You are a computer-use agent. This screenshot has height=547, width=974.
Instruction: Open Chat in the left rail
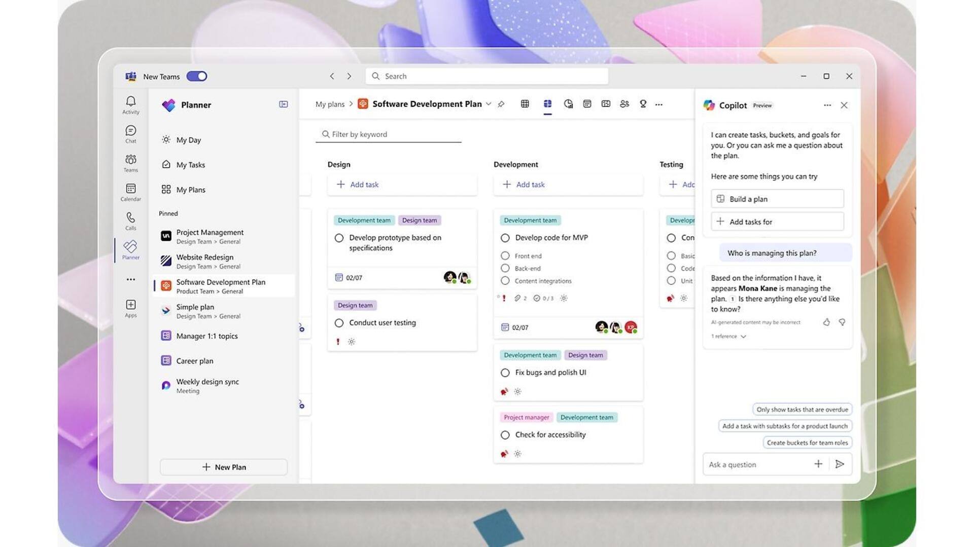point(130,134)
